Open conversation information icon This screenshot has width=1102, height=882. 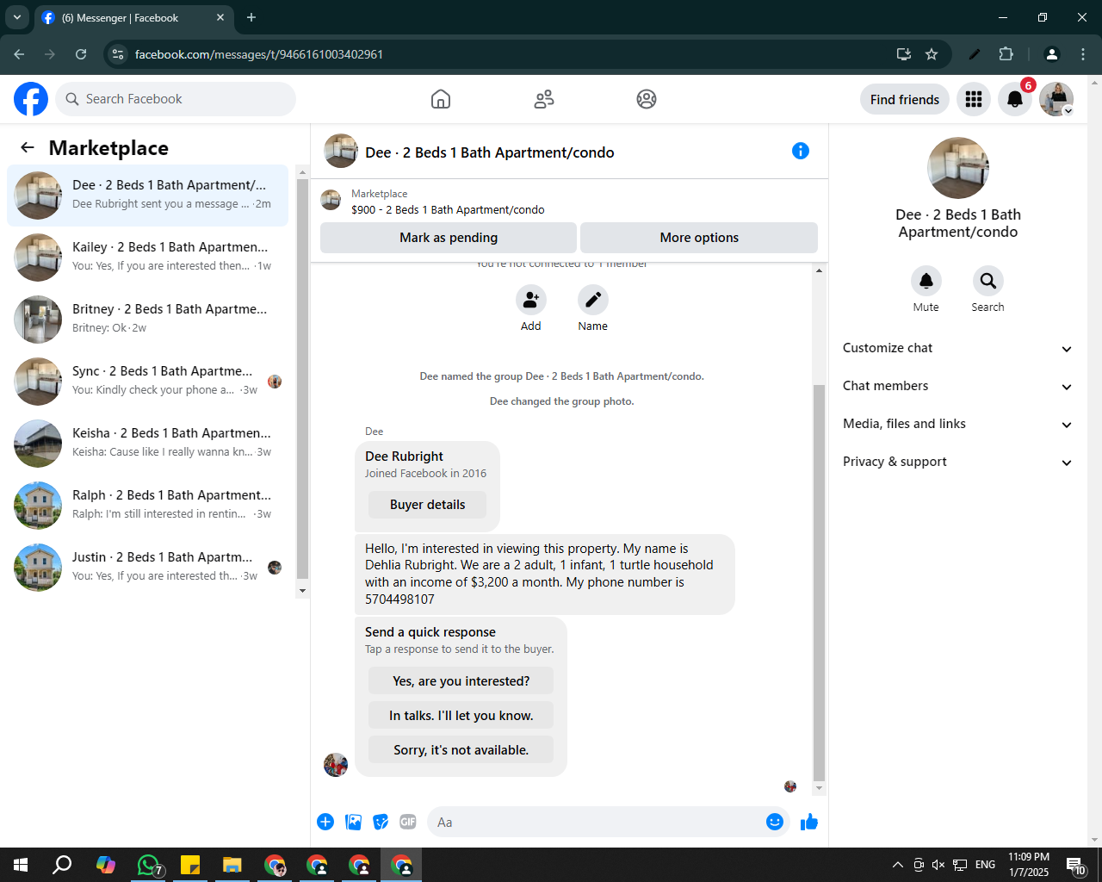(x=801, y=151)
